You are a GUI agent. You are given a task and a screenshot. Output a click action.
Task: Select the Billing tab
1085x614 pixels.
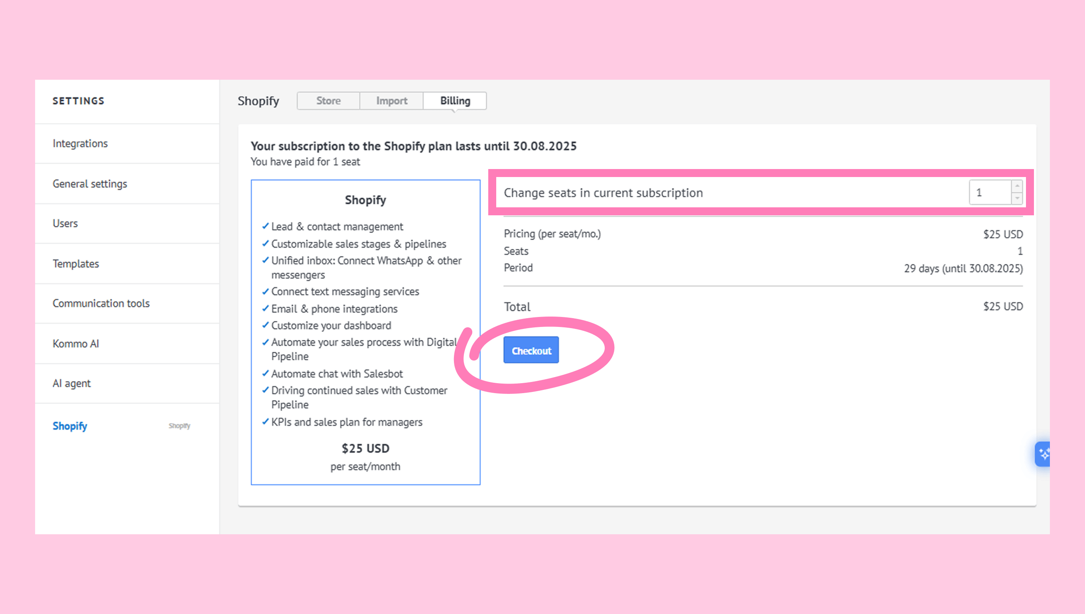pos(455,101)
